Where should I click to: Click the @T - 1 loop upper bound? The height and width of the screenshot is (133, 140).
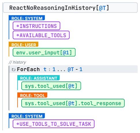[75, 69]
